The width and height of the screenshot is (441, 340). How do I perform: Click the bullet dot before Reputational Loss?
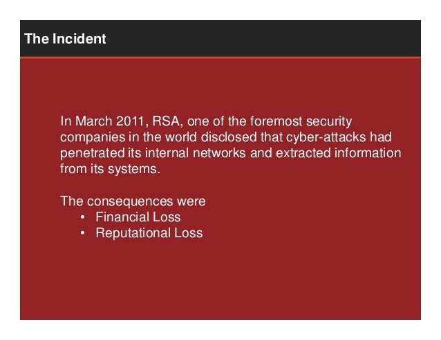[x=82, y=234]
